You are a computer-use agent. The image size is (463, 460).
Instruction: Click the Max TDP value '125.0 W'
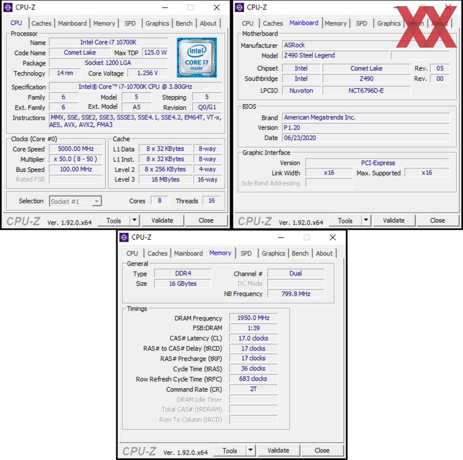[x=155, y=52]
